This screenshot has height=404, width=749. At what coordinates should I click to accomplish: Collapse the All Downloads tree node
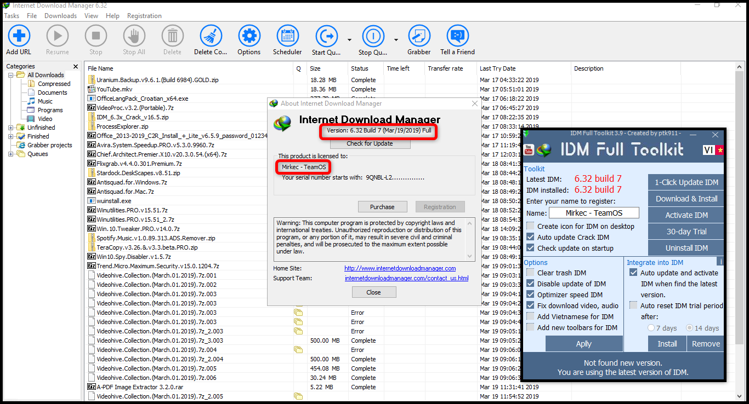click(x=11, y=75)
